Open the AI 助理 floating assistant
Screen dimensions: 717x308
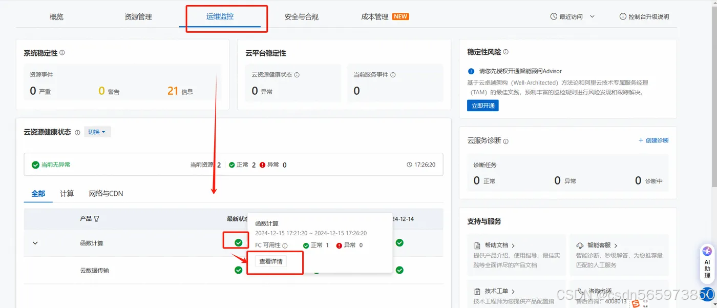(707, 264)
